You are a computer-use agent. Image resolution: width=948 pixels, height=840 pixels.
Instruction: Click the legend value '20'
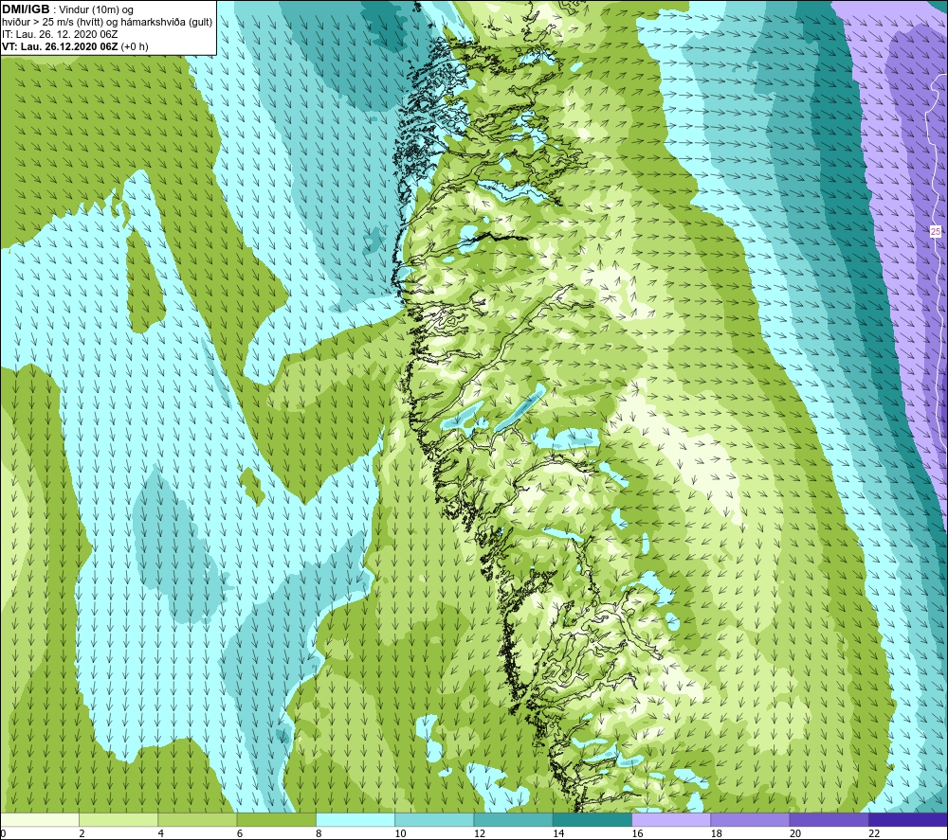click(795, 833)
